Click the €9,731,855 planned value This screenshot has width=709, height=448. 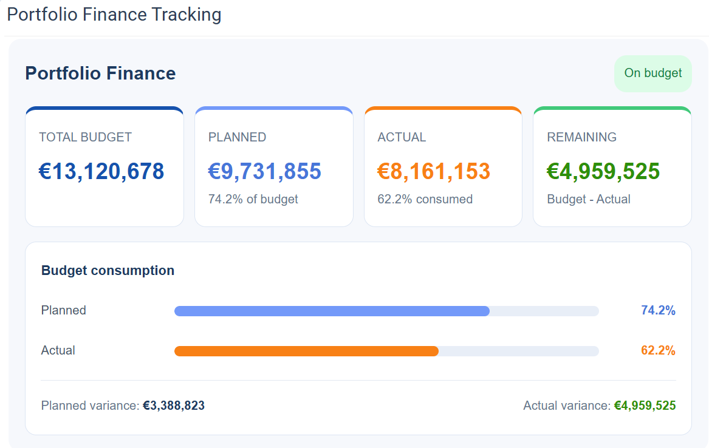(x=264, y=171)
